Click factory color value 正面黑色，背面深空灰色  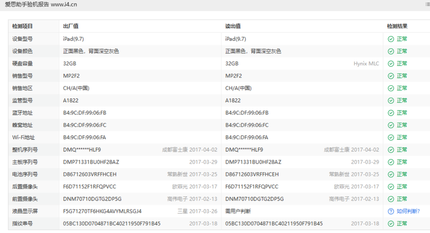[x=91, y=51]
